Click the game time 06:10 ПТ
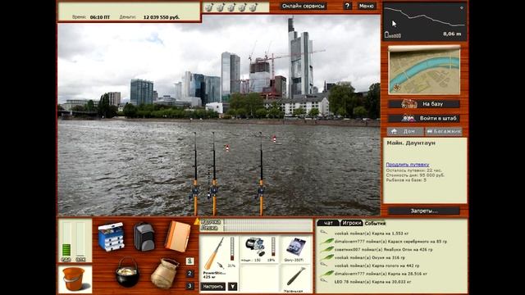525x295 pixels. pos(100,17)
